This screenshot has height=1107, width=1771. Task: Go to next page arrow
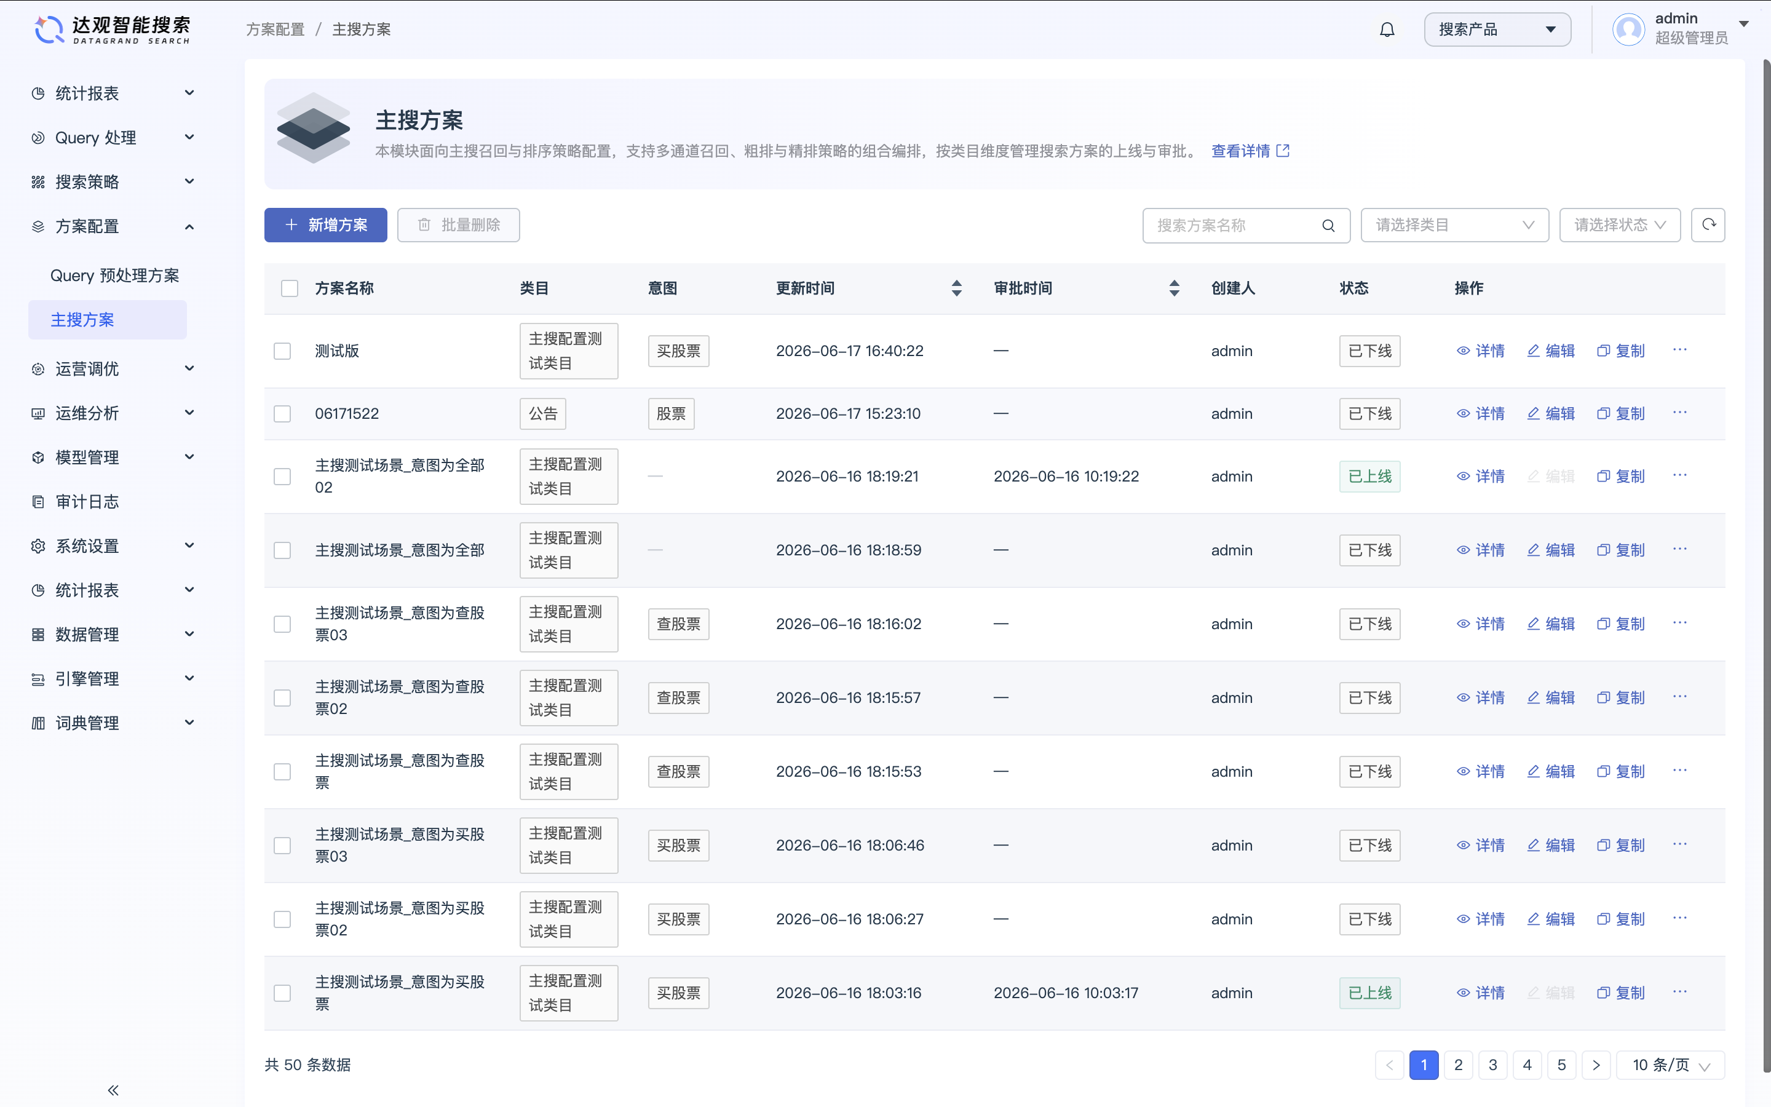pyautogui.click(x=1596, y=1065)
